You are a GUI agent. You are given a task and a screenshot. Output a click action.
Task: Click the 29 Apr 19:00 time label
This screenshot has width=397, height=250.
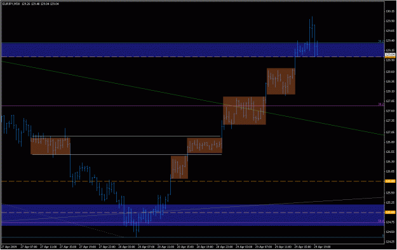tap(322, 247)
